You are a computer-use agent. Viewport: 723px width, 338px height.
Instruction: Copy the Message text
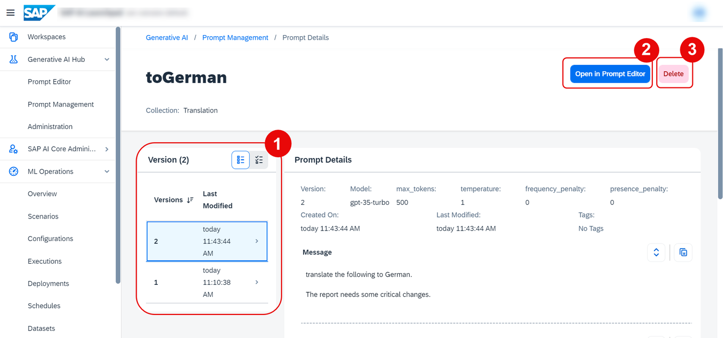(683, 253)
